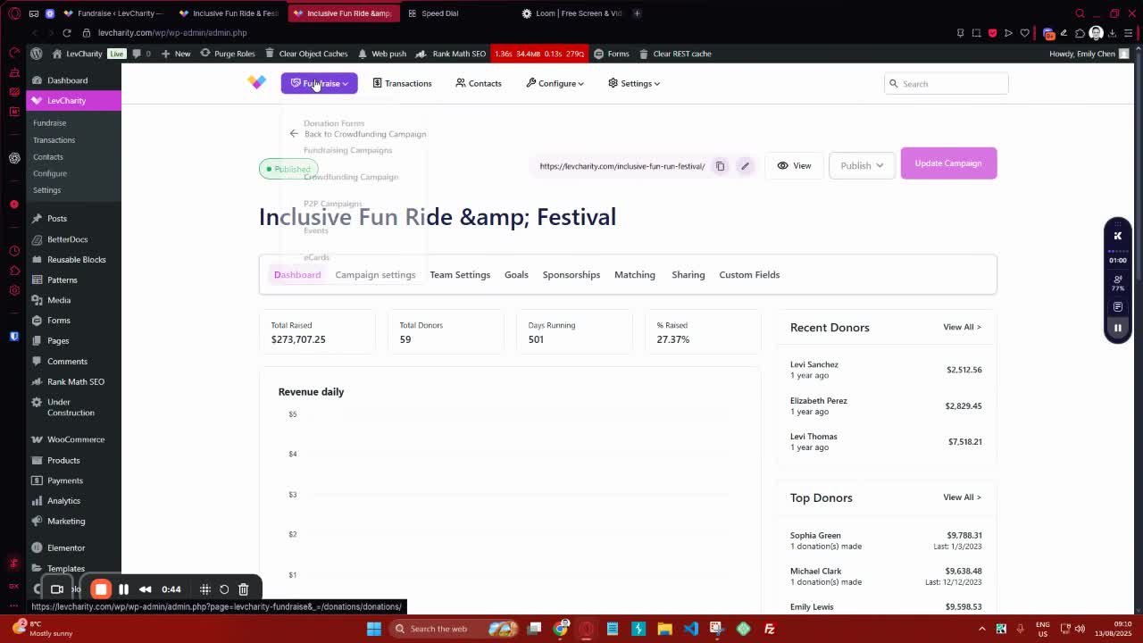Switch to the Campaign settings tab
This screenshot has height=643, width=1143.
375,275
